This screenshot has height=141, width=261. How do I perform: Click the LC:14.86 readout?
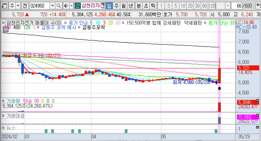pyautogui.click(x=245, y=22)
